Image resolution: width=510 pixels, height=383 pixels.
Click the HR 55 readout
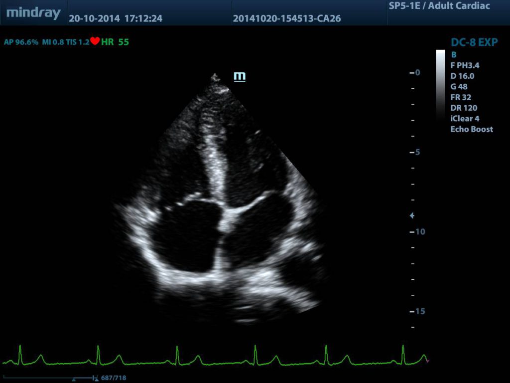click(x=115, y=42)
